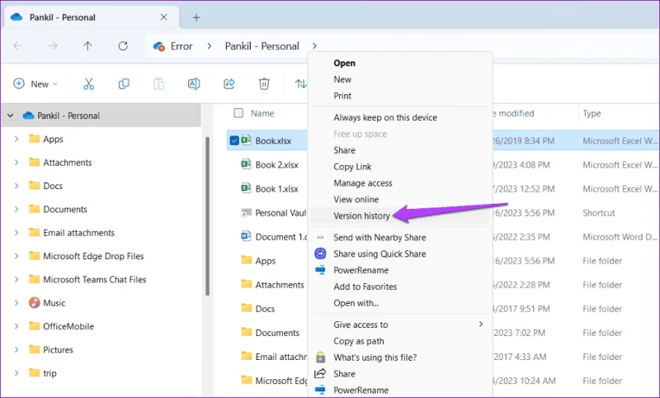This screenshot has height=398, width=660.
Task: Expand the Attachments folder in sidebar
Action: 16,162
